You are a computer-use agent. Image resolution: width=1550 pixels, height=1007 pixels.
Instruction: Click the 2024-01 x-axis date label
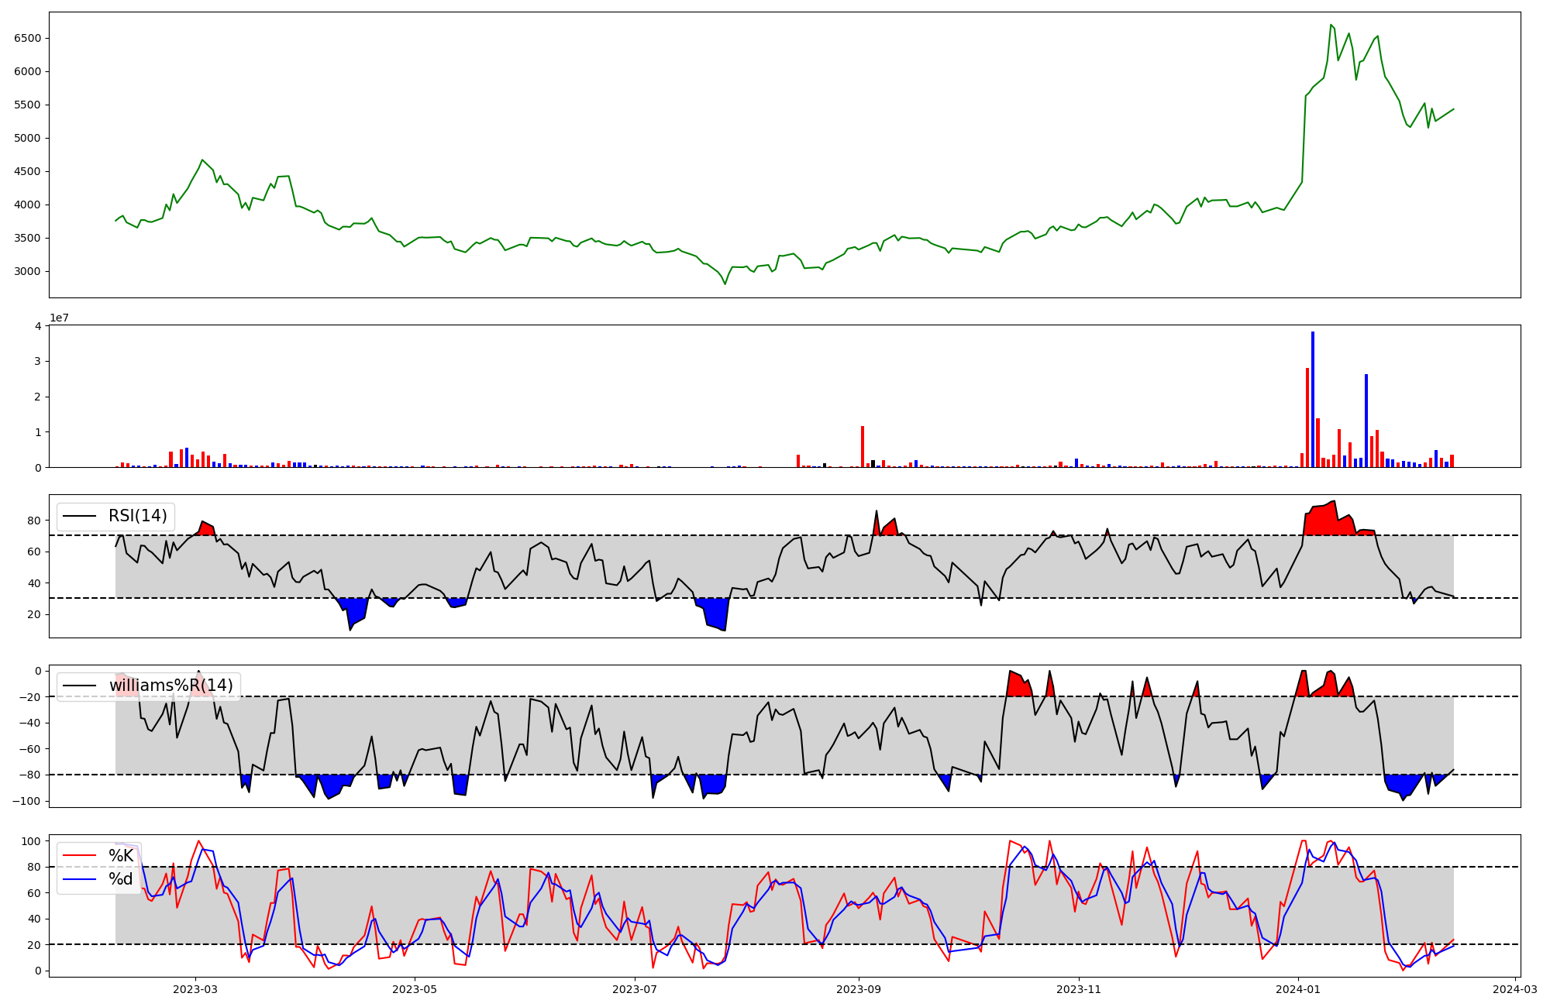pos(1298,989)
